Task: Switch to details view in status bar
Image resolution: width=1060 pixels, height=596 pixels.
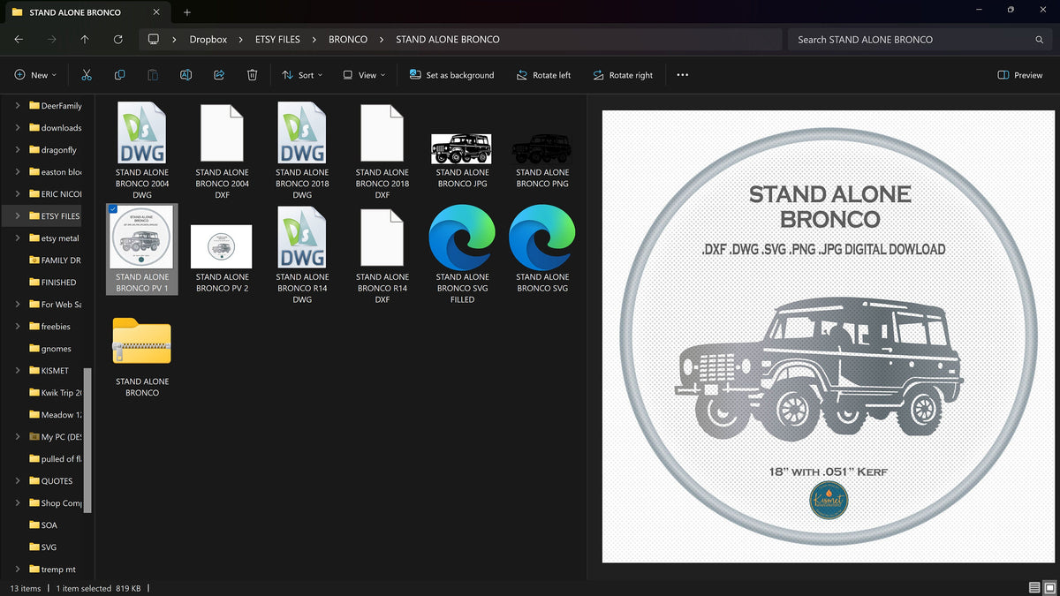Action: pos(1033,588)
